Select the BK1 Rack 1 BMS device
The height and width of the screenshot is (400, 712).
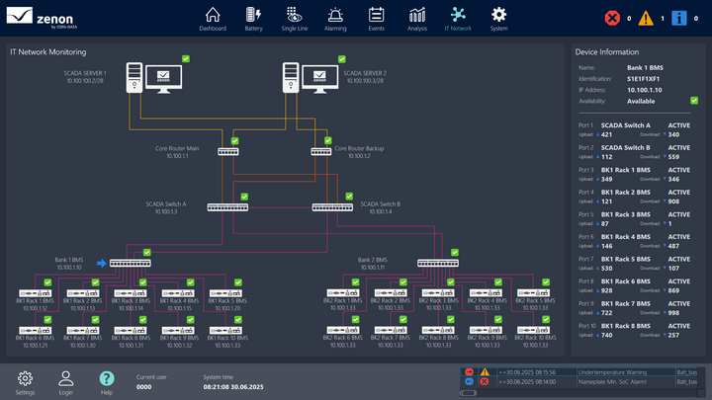(x=35, y=293)
